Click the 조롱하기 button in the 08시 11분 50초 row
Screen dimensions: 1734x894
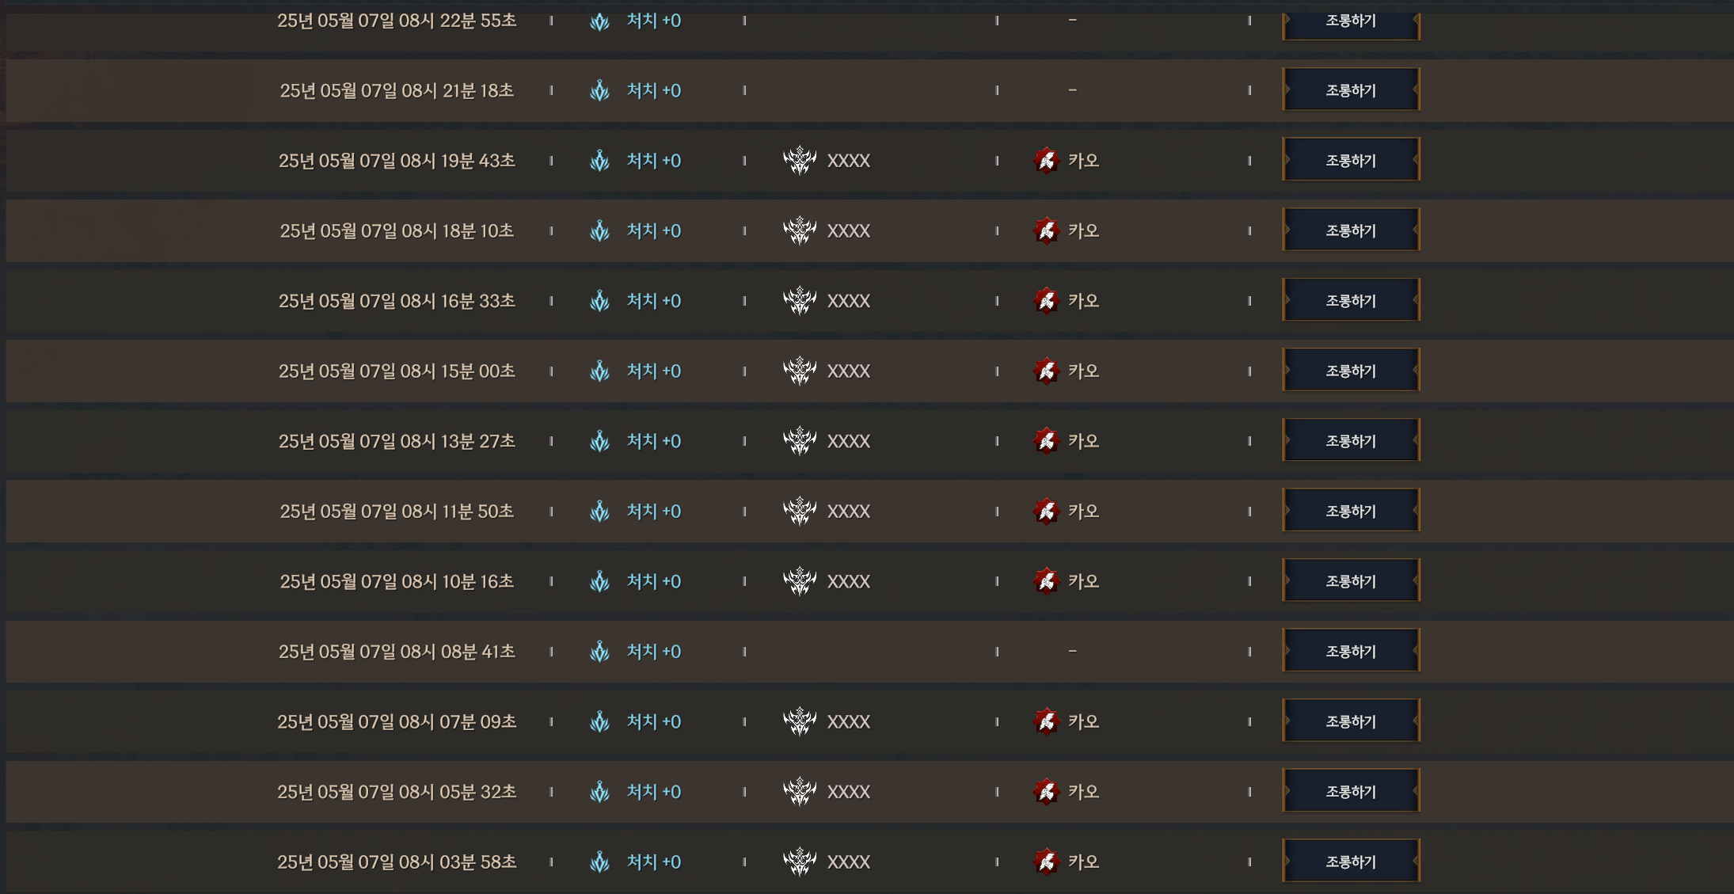[x=1351, y=511]
